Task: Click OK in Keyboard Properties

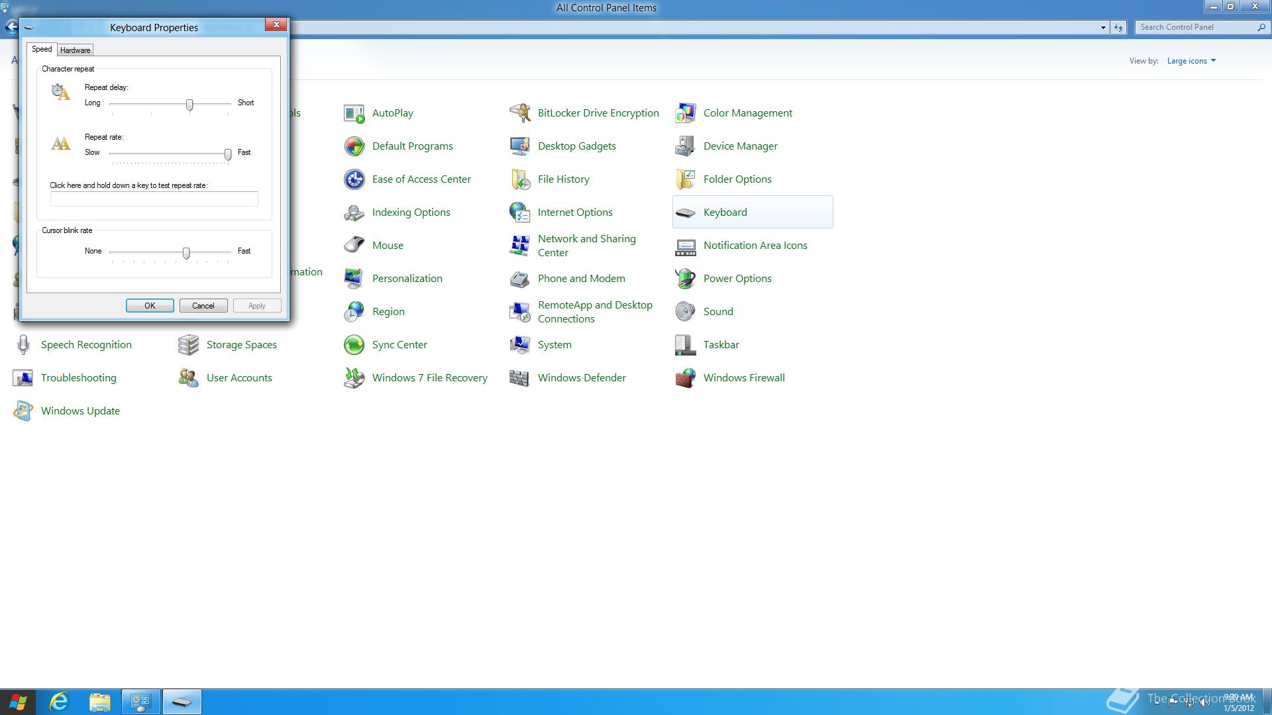Action: coord(150,306)
